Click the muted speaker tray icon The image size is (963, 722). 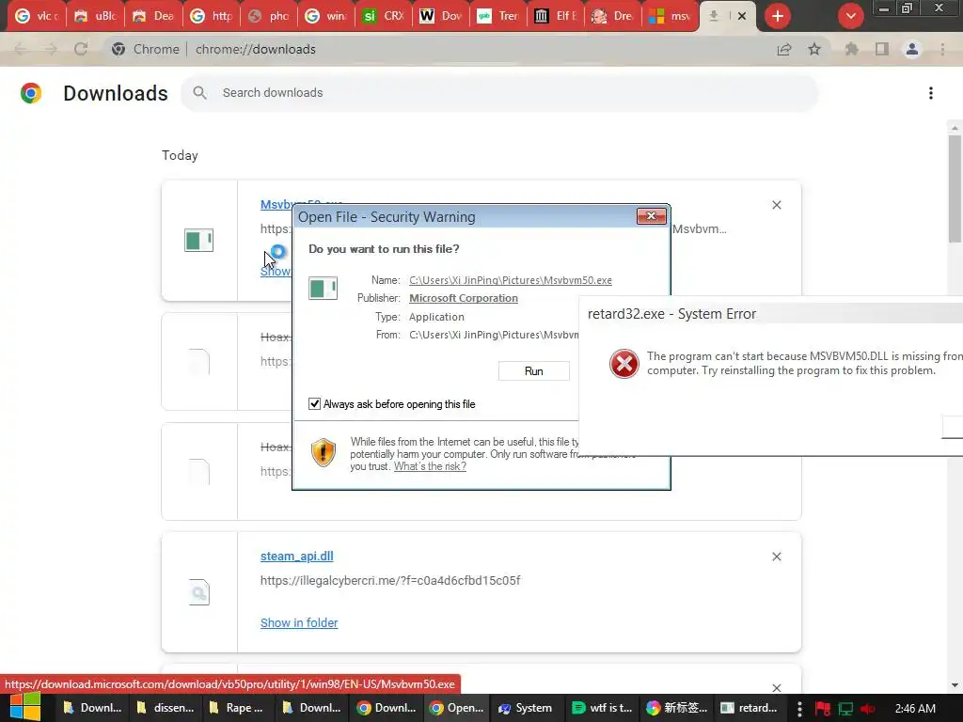point(868,708)
